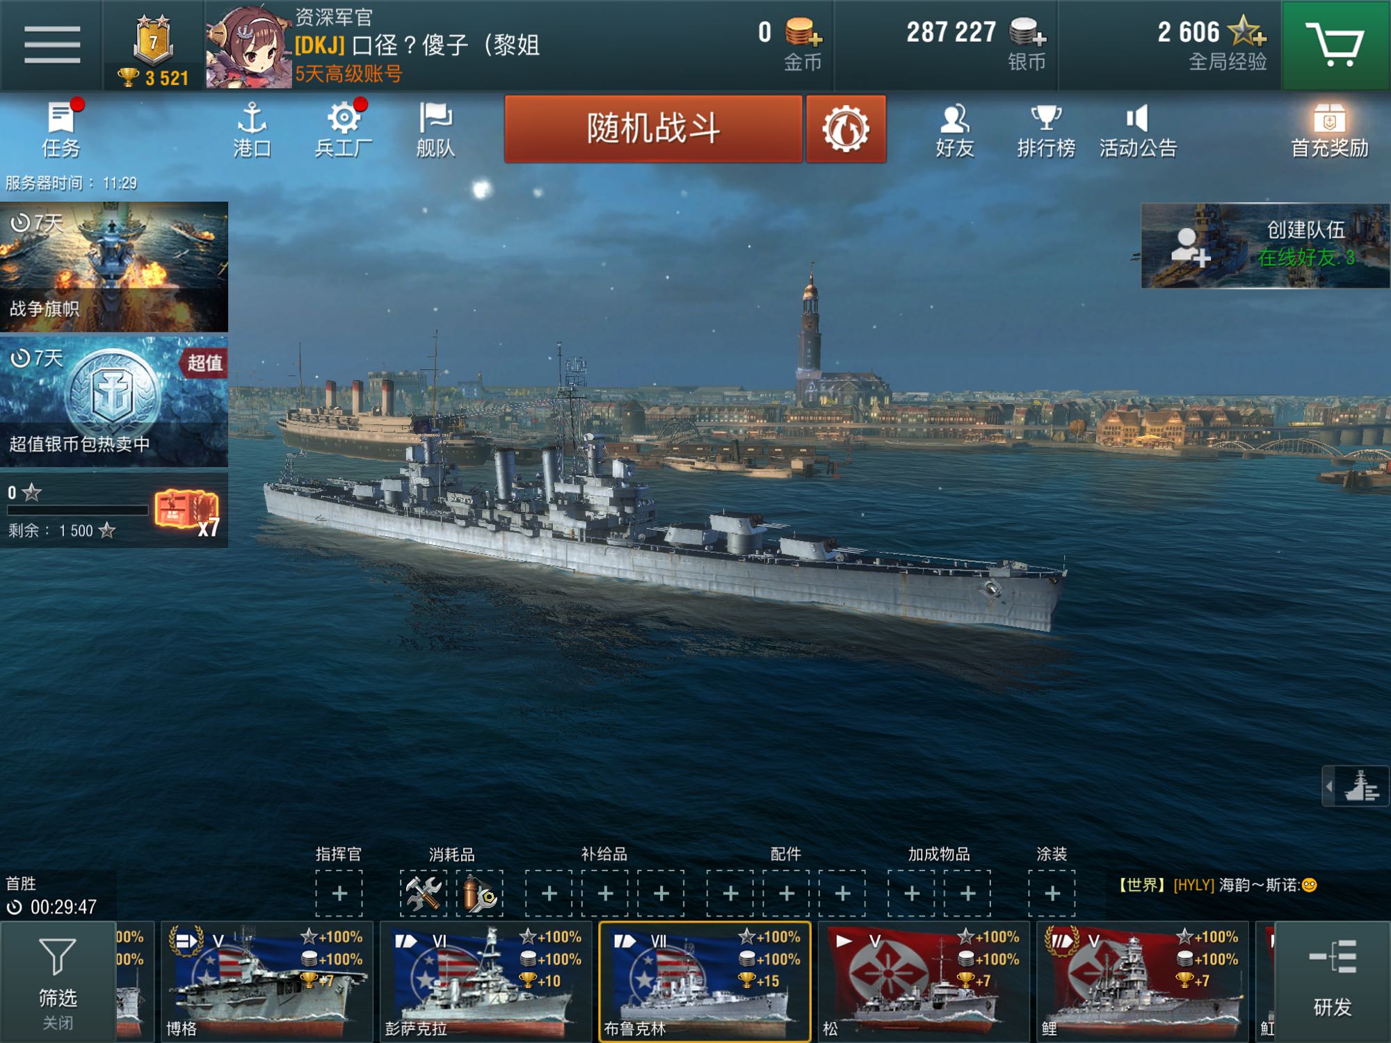Toggle the 筛选 ship filter

(58, 982)
